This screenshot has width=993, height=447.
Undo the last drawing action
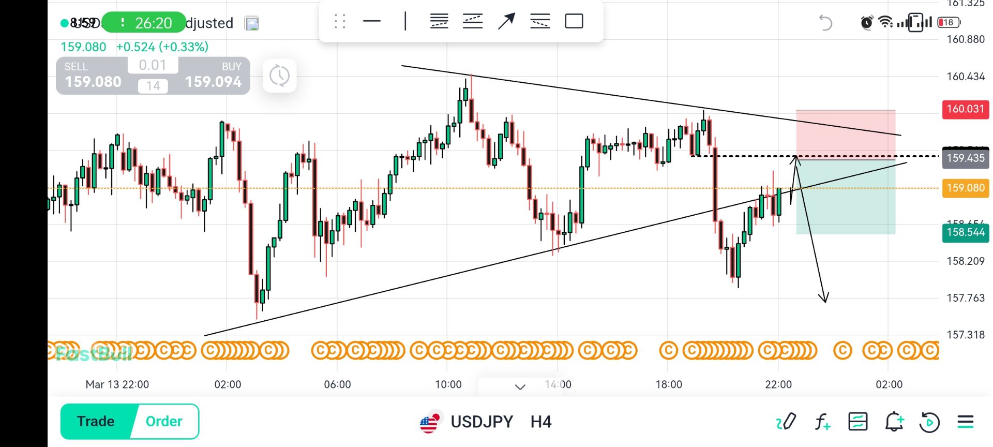pyautogui.click(x=825, y=23)
